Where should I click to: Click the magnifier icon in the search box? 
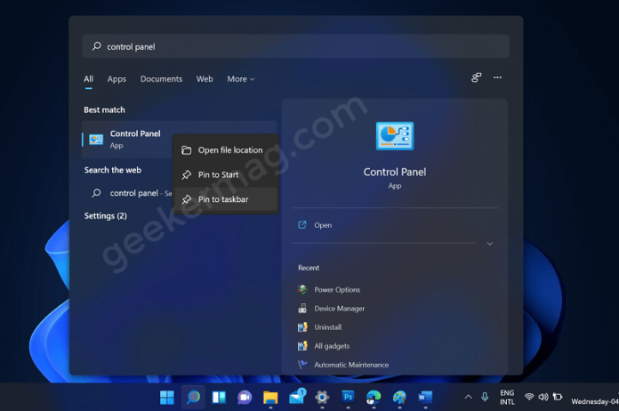96,46
